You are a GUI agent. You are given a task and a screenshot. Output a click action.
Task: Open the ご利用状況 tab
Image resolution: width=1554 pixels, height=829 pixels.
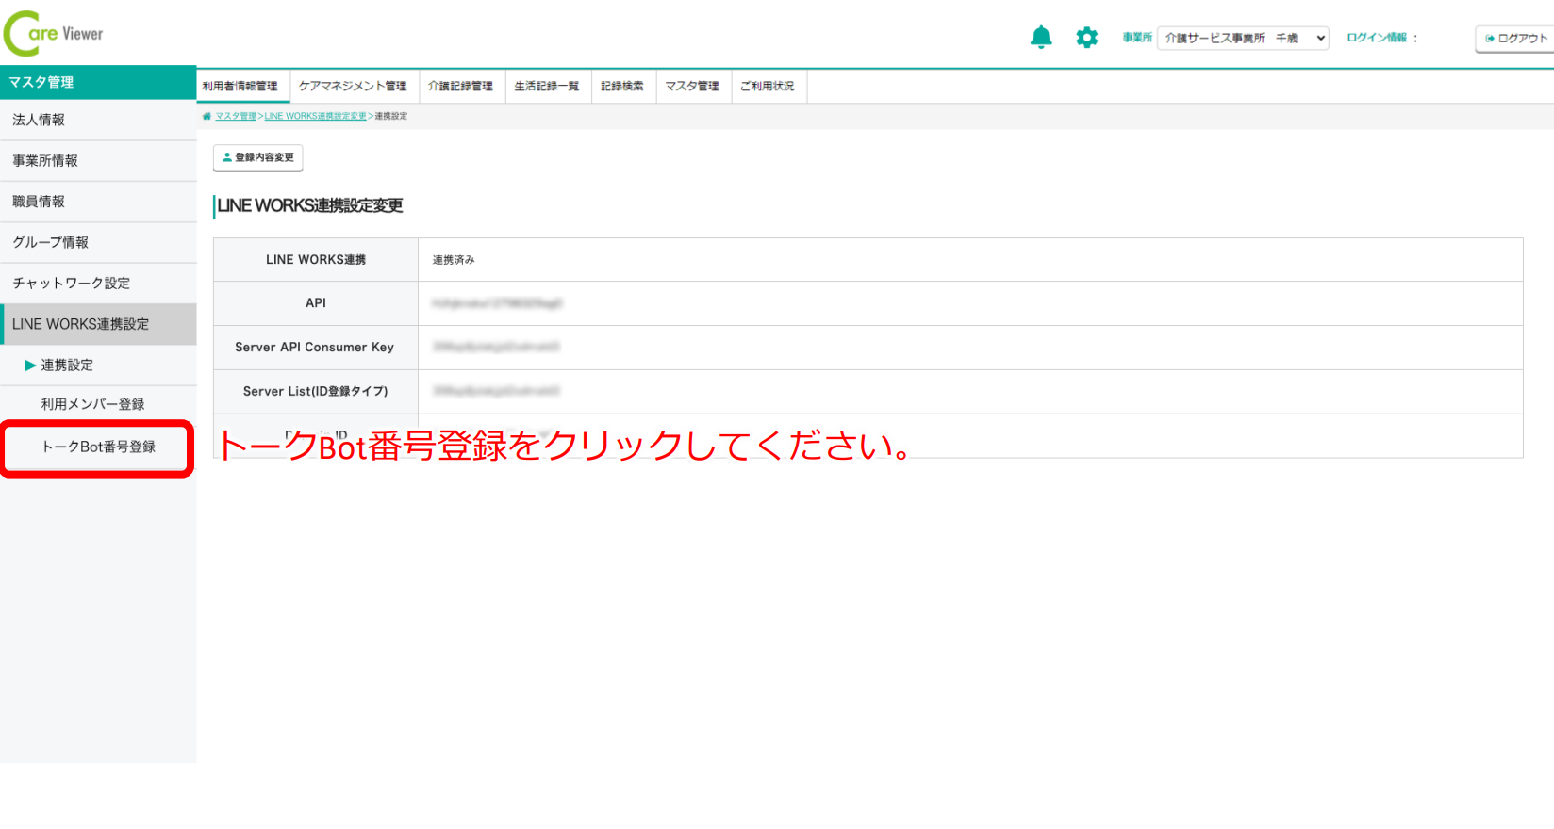point(767,86)
